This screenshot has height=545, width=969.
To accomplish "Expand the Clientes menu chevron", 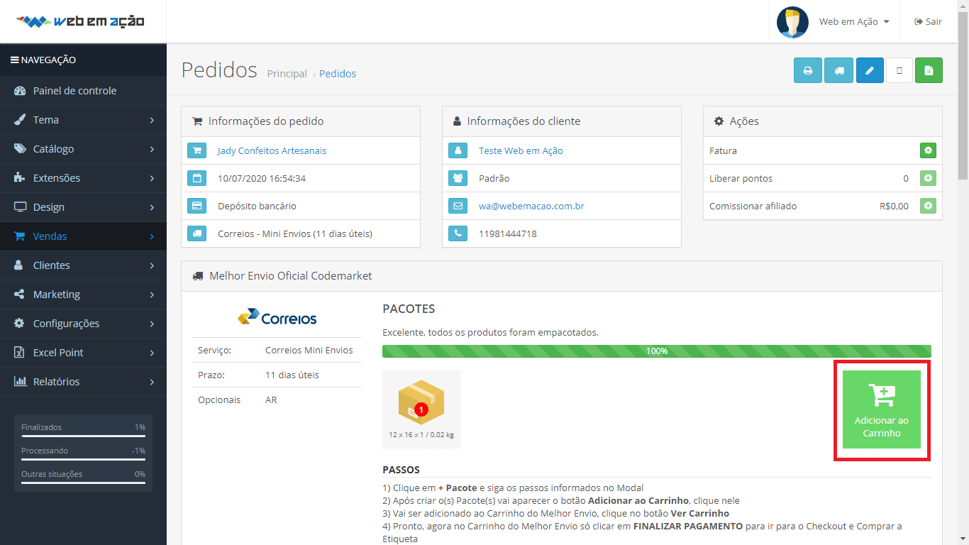I will pos(152,265).
